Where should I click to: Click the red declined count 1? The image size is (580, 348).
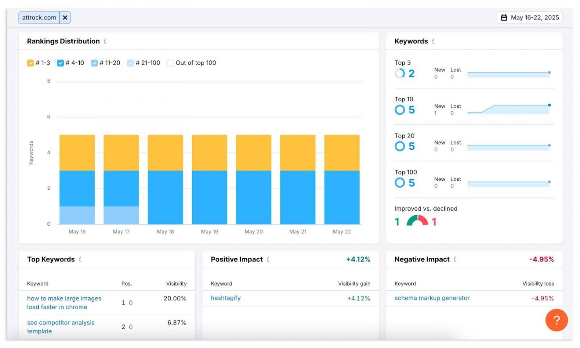[434, 222]
